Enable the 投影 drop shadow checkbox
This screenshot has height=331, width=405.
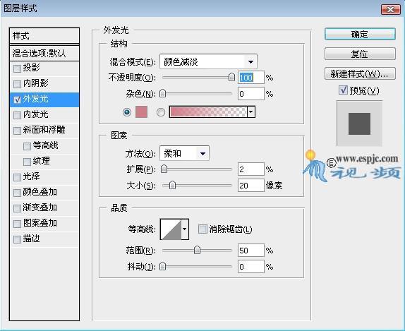[x=18, y=68]
